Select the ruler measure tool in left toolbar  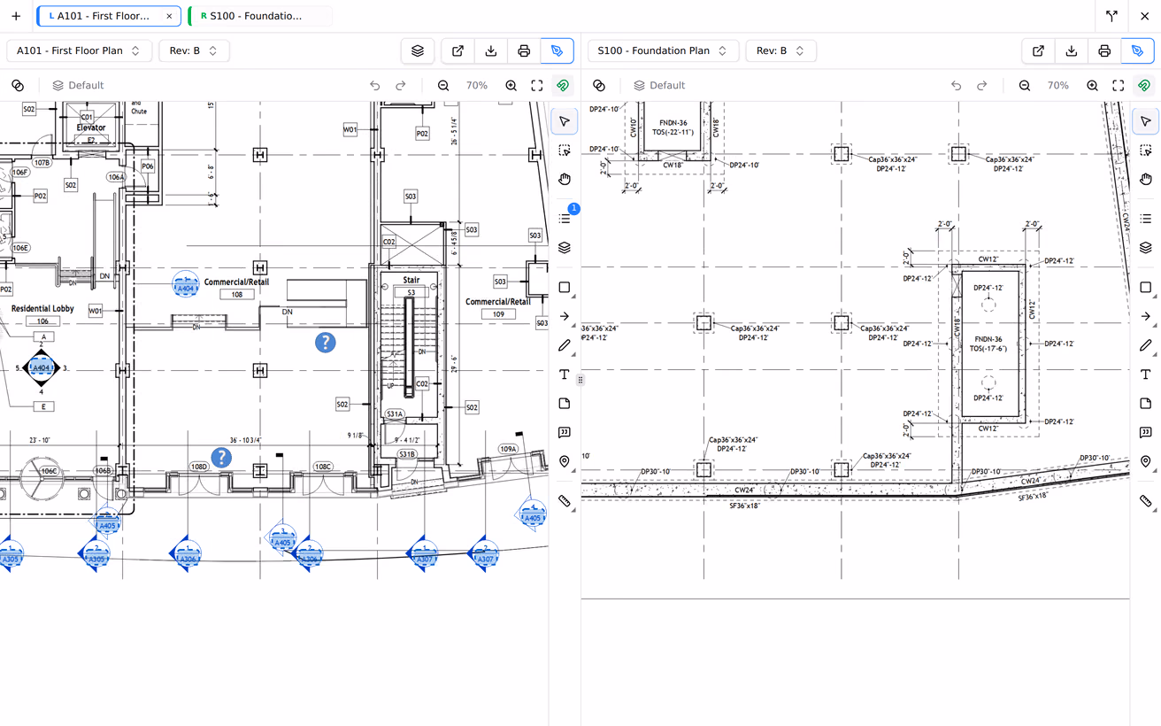(565, 501)
